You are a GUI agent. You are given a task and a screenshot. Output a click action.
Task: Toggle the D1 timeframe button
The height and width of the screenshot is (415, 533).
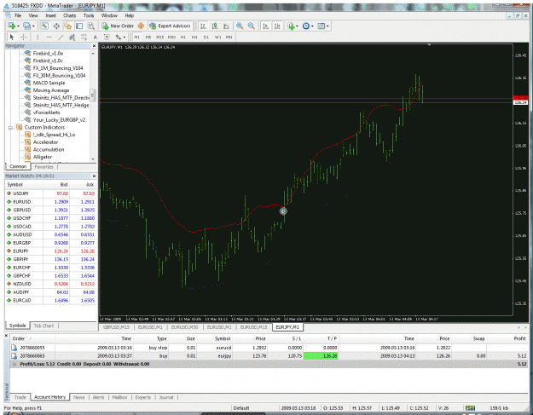pyautogui.click(x=206, y=37)
